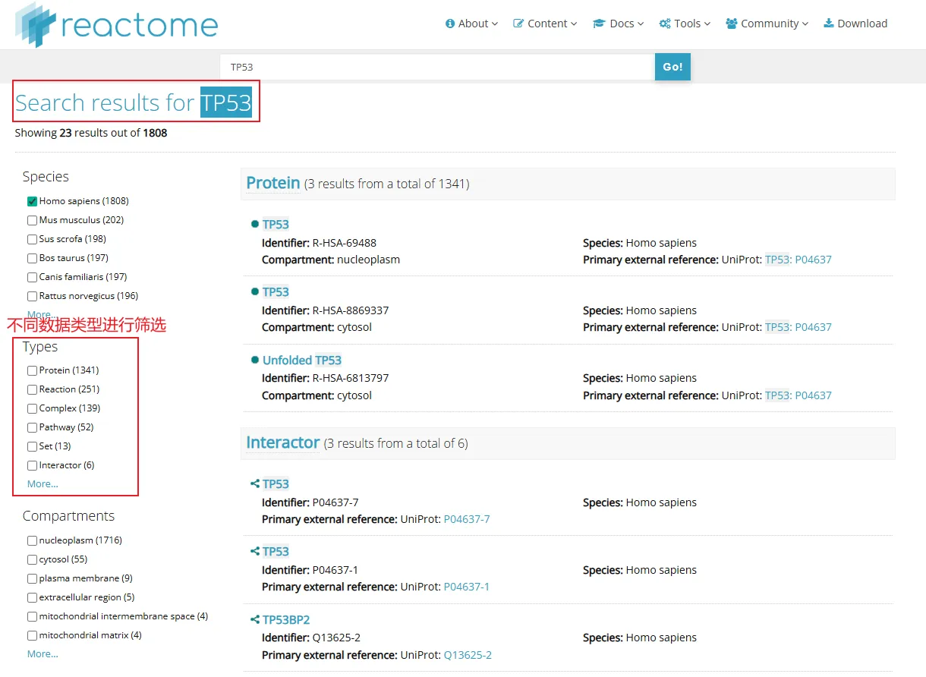Open the Interactor results section heading

(x=282, y=442)
